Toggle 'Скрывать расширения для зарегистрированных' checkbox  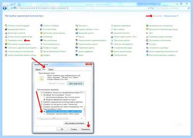point(41,107)
